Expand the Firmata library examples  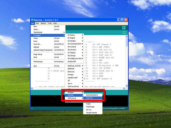pos(74,75)
